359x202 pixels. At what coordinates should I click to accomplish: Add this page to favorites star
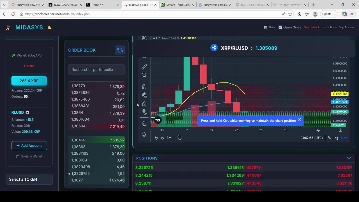(x=290, y=14)
